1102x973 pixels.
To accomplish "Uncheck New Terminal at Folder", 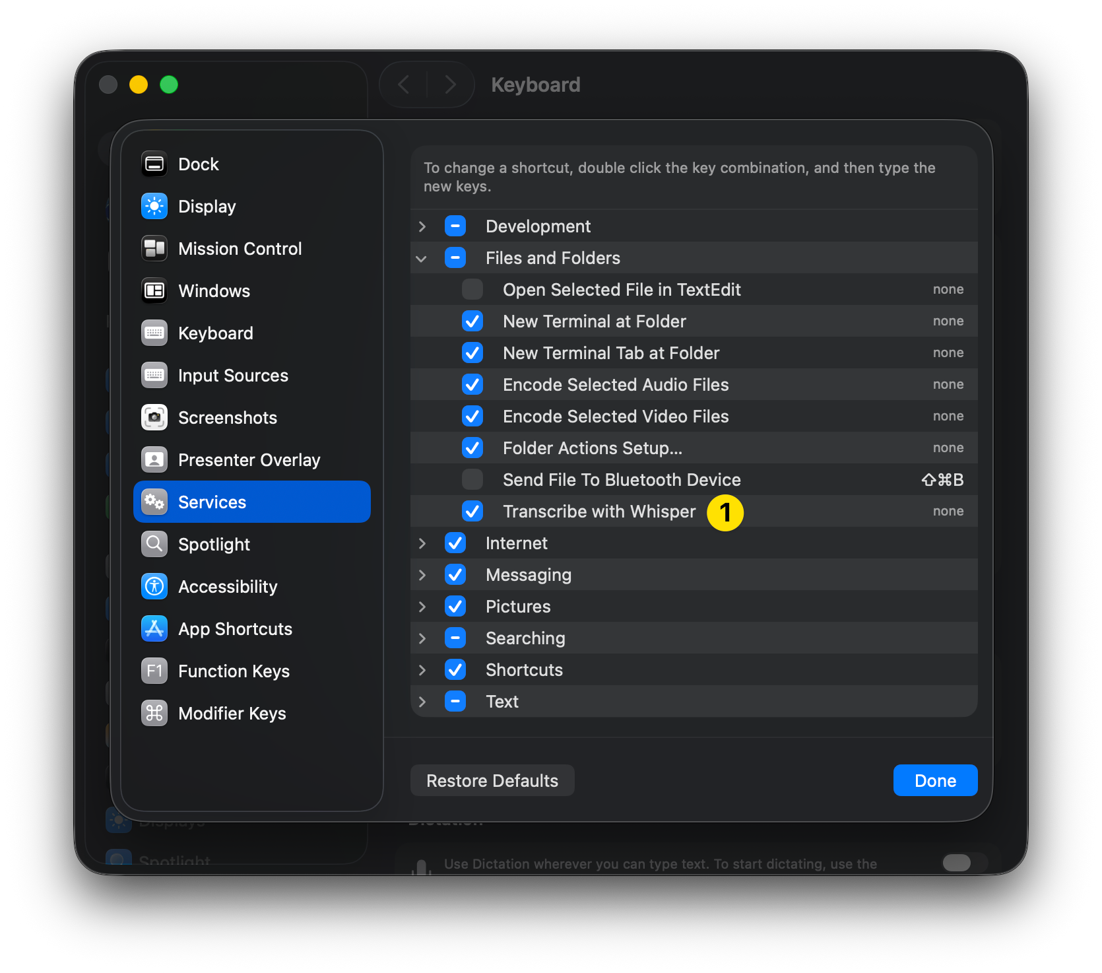I will (x=472, y=321).
